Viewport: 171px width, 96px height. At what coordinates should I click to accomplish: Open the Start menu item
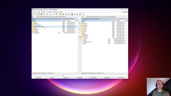click(61, 12)
